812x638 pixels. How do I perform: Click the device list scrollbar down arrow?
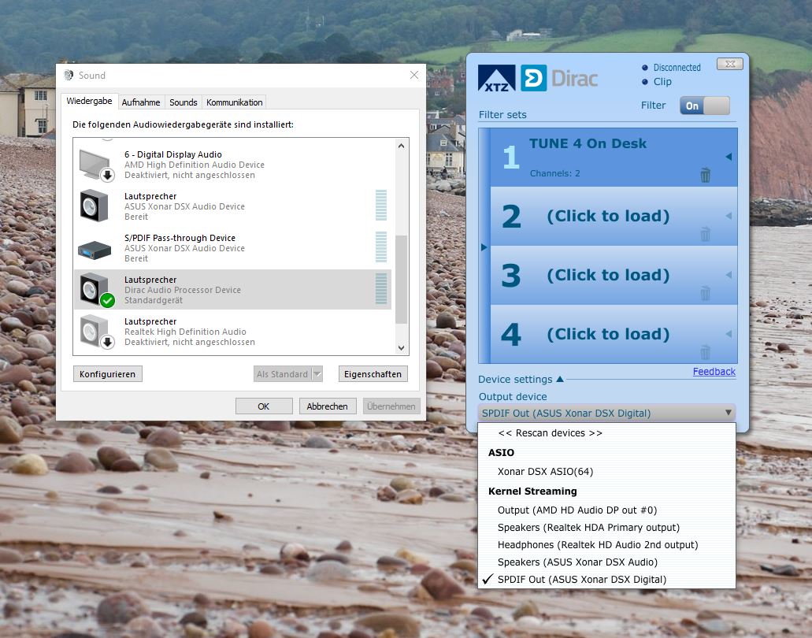tap(401, 348)
